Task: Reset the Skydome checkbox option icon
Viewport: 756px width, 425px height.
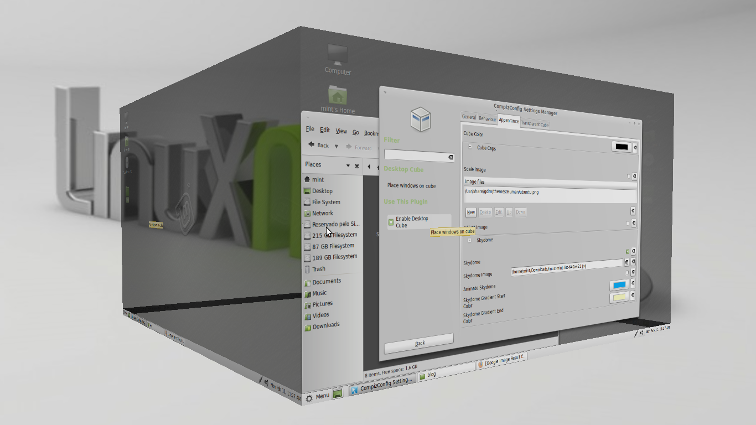Action: click(633, 251)
